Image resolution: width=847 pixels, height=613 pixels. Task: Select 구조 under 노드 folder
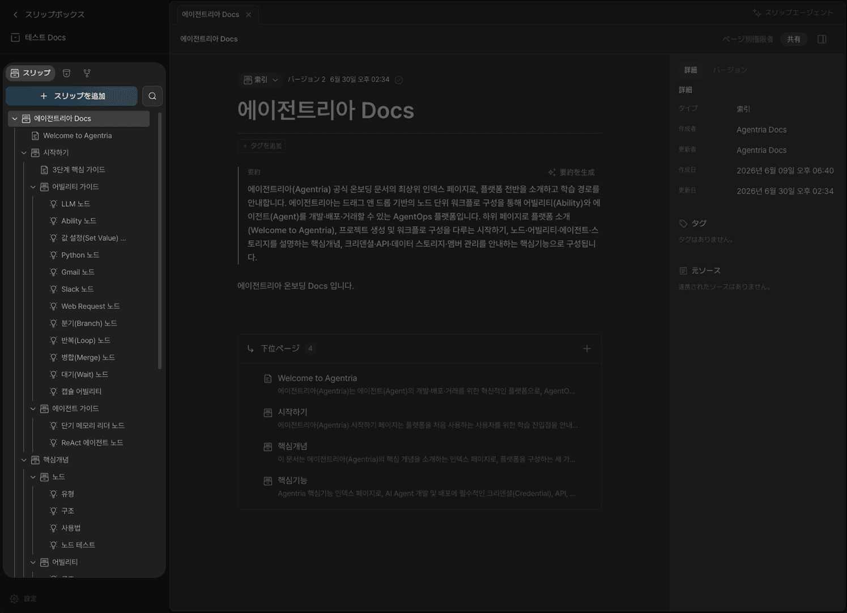tap(67, 511)
